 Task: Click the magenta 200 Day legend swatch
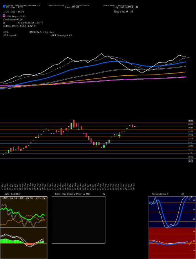point(4,16)
